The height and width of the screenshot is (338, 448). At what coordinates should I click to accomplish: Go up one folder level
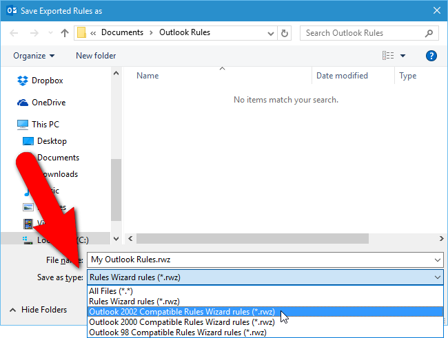65,33
